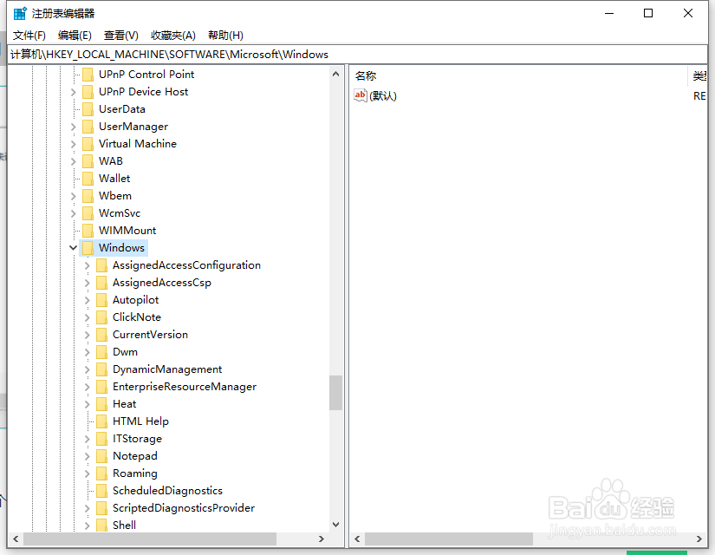Click the AssignedAccessConfiguration folder icon
Image resolution: width=715 pixels, height=555 pixels.
click(x=102, y=265)
